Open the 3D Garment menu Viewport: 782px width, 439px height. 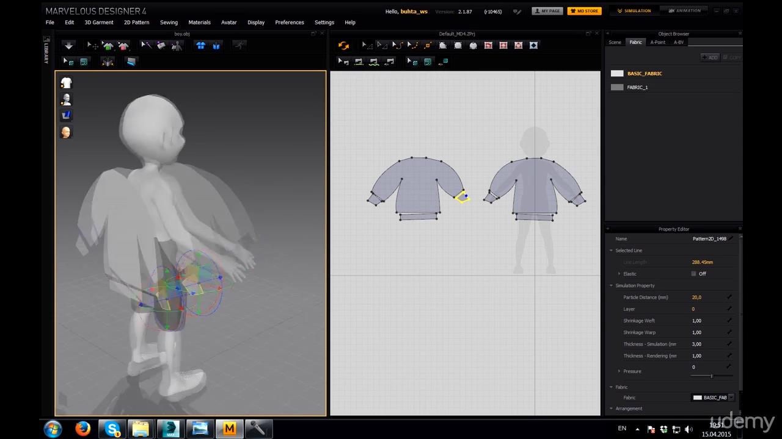[99, 23]
